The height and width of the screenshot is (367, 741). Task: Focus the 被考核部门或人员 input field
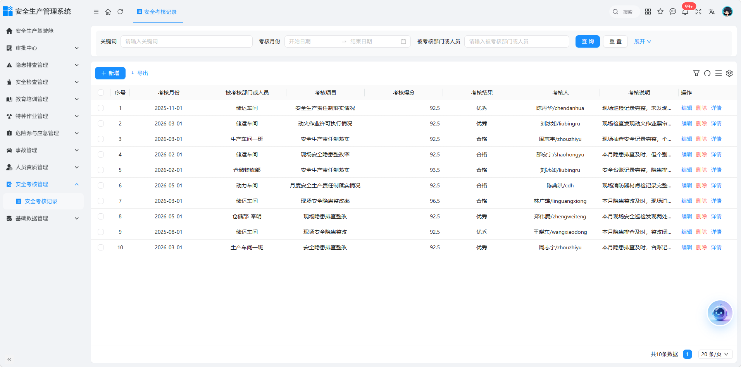coord(517,41)
